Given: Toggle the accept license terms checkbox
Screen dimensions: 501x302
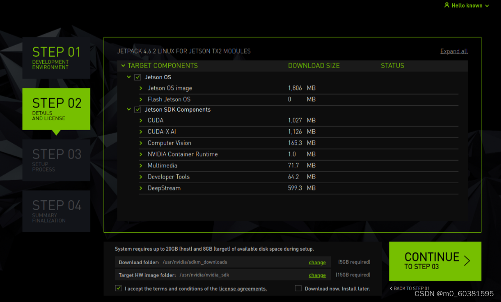Looking at the screenshot, I should pos(118,288).
